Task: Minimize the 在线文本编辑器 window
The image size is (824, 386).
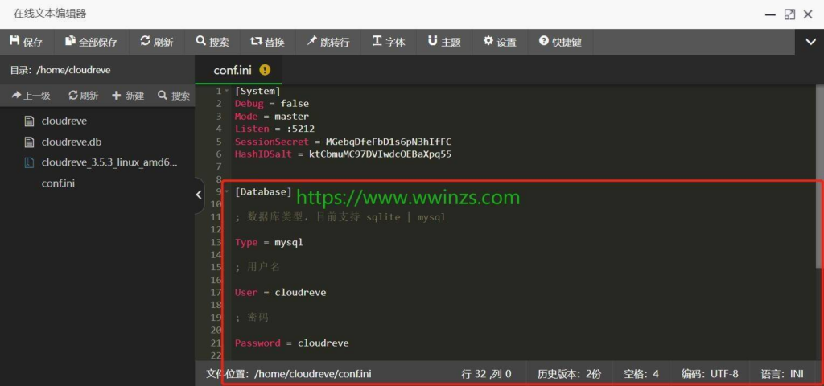Action: [771, 14]
